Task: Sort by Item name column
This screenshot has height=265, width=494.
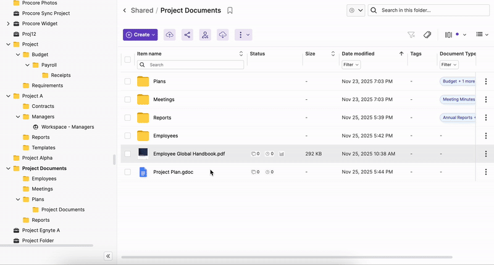Action: click(241, 54)
